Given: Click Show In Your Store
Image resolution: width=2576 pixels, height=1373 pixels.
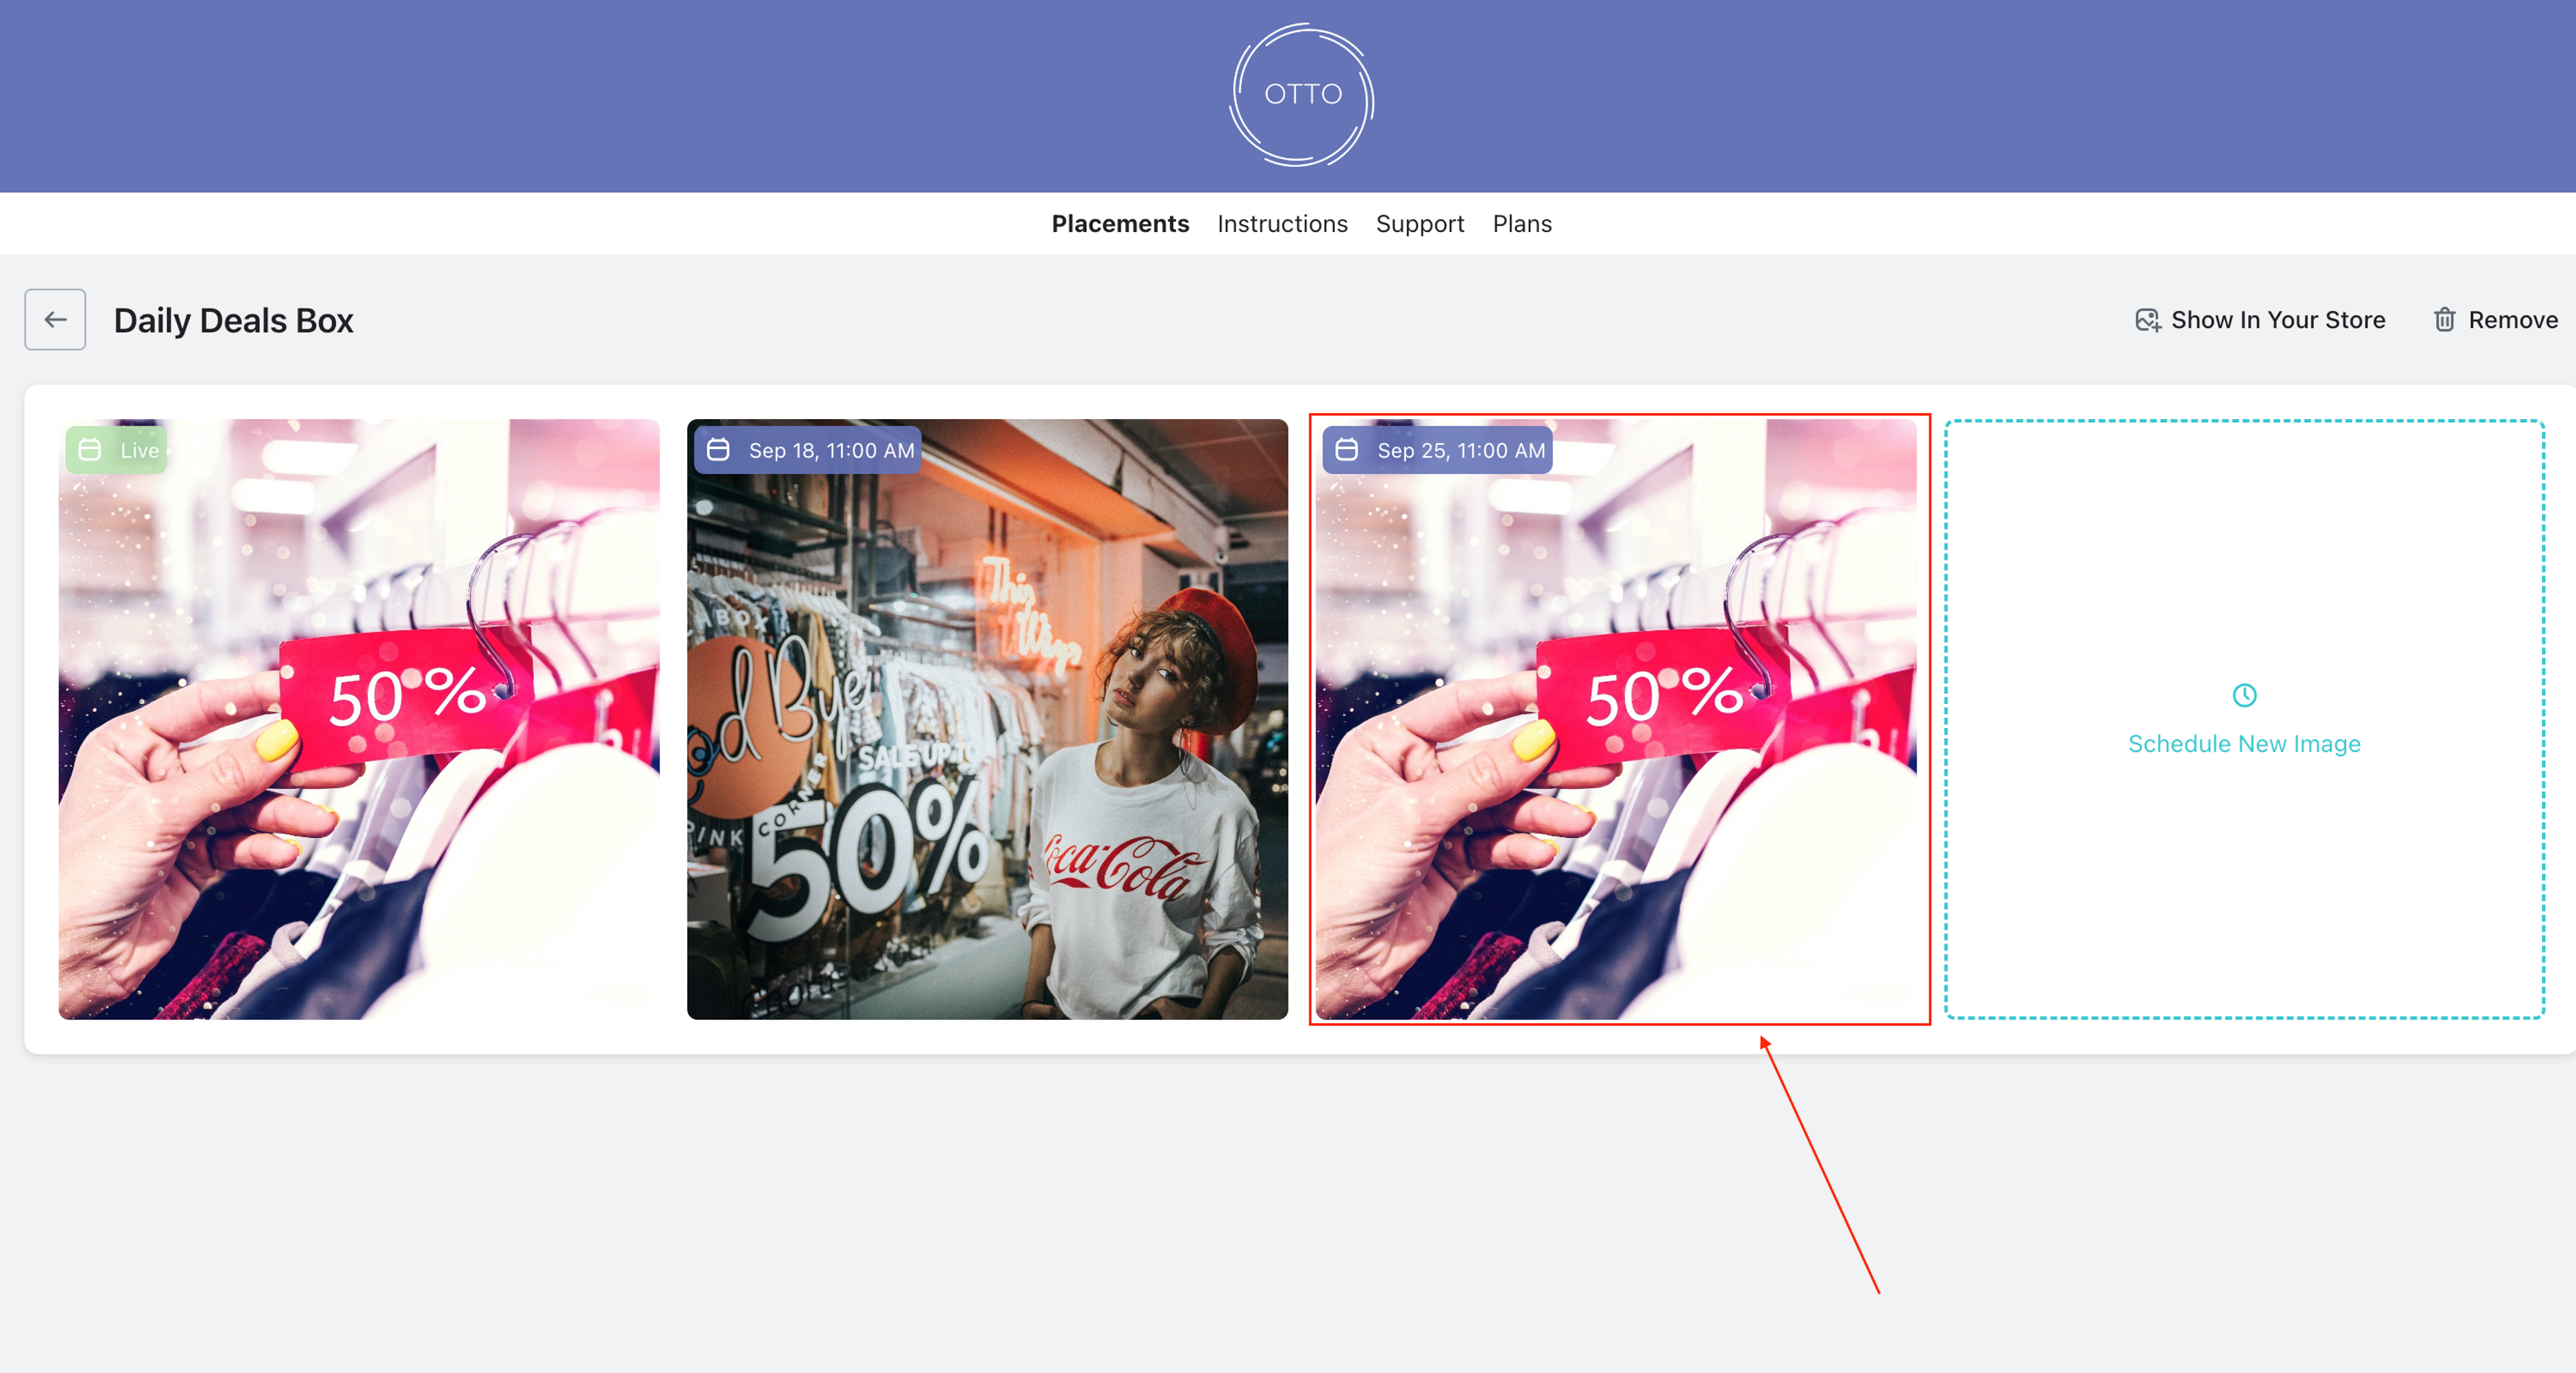Looking at the screenshot, I should [x=2260, y=320].
